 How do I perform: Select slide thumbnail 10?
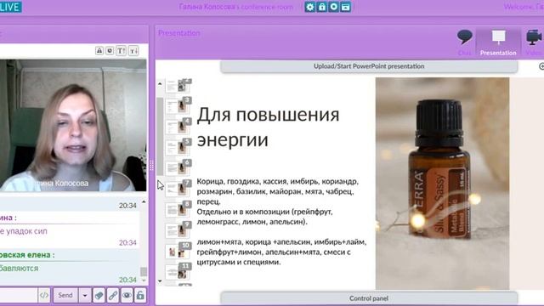tap(178, 251)
